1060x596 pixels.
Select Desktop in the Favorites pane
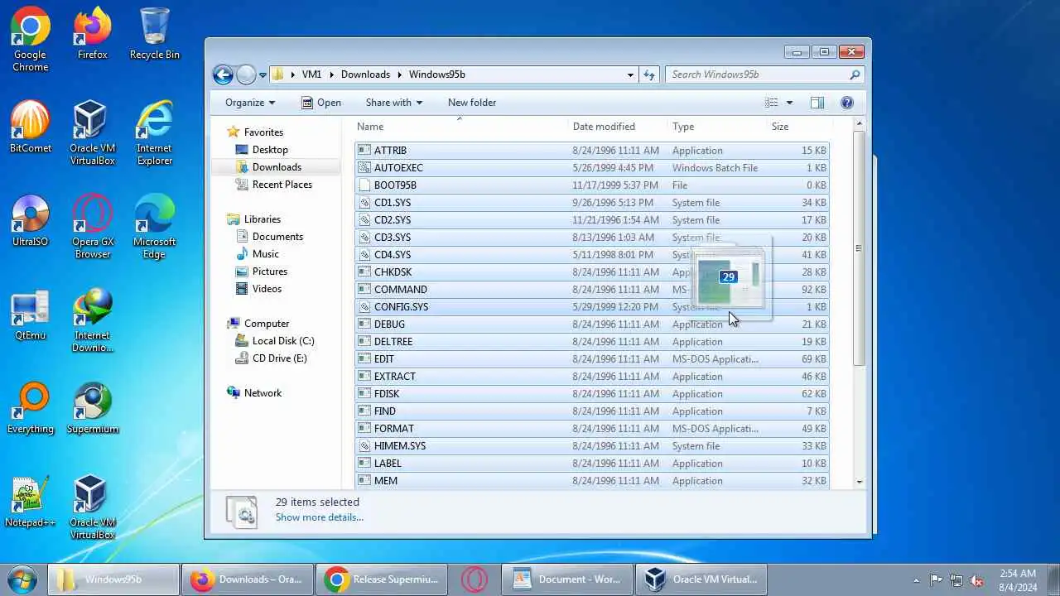point(270,150)
